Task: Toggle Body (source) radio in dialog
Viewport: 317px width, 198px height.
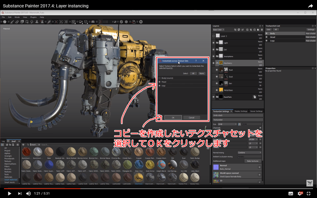Action: coord(159,78)
